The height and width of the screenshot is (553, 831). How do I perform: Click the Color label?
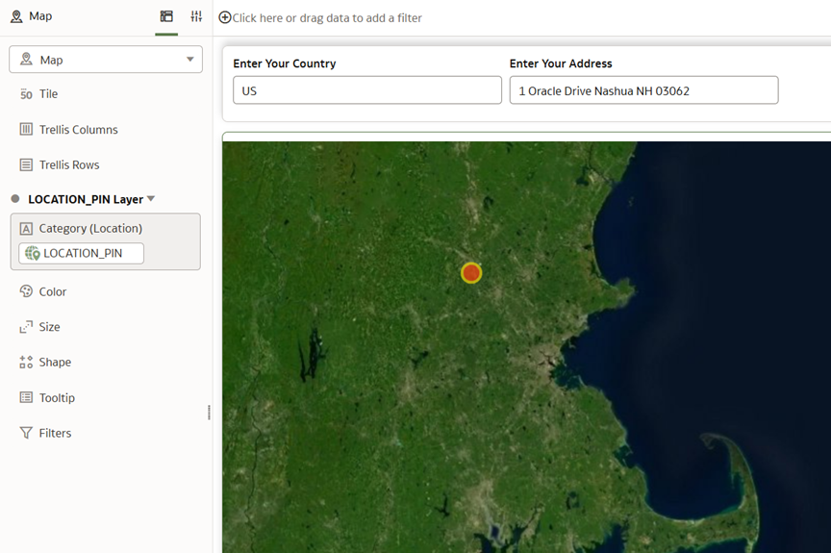53,291
